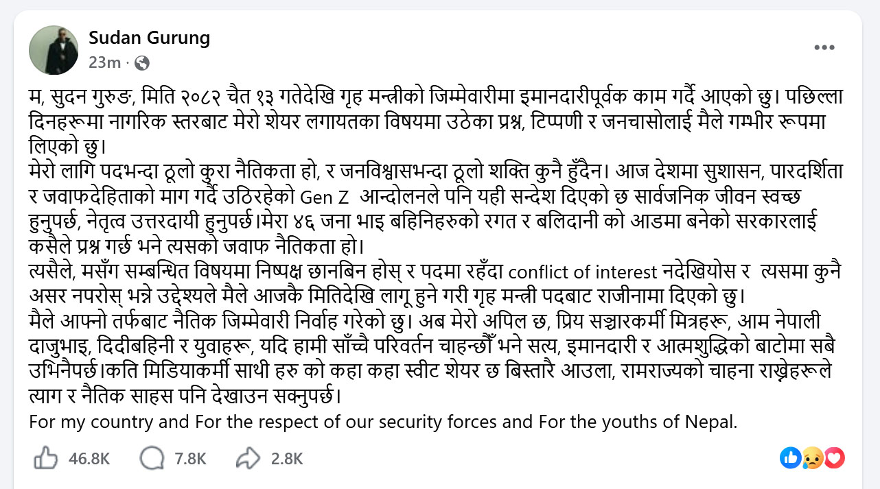The width and height of the screenshot is (880, 489).
Task: Open comments via speech bubble icon
Action: [x=151, y=458]
